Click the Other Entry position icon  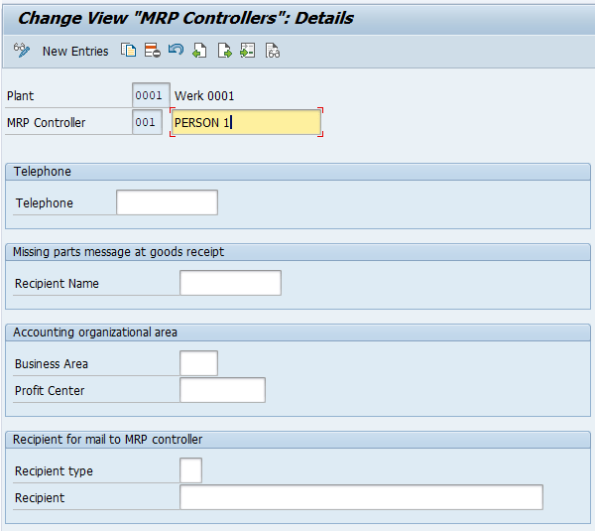[248, 51]
